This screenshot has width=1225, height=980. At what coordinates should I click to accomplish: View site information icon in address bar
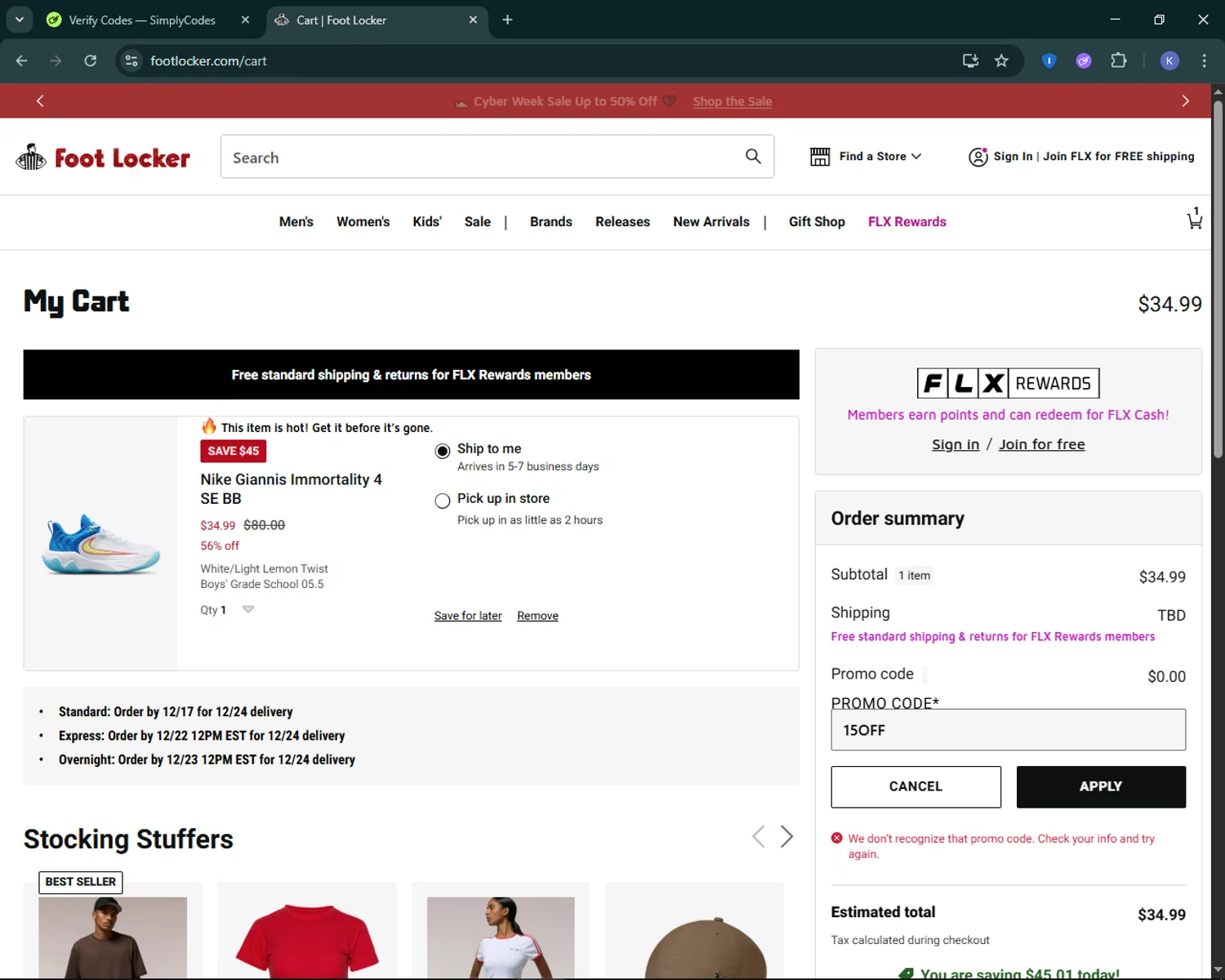pyautogui.click(x=131, y=60)
